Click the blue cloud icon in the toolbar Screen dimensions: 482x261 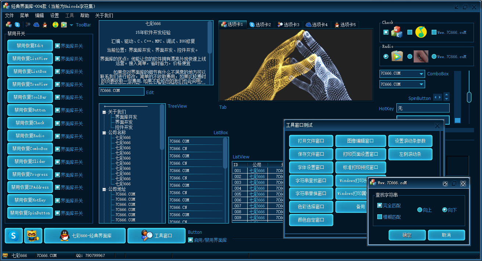click(x=36, y=25)
